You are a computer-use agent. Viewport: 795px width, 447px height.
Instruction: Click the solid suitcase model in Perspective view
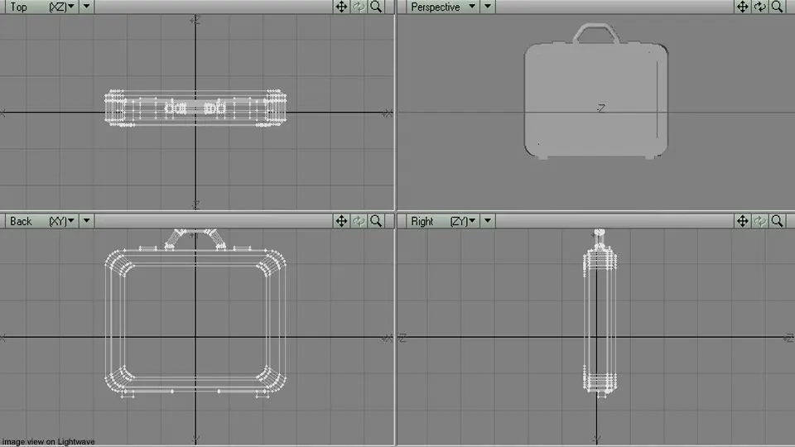click(x=595, y=91)
